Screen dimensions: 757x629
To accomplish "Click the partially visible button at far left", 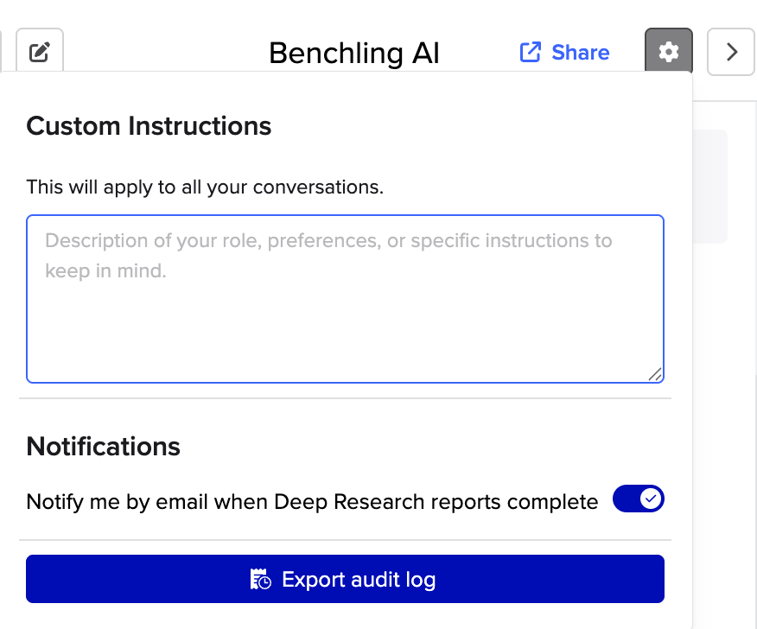I will 2,52.
